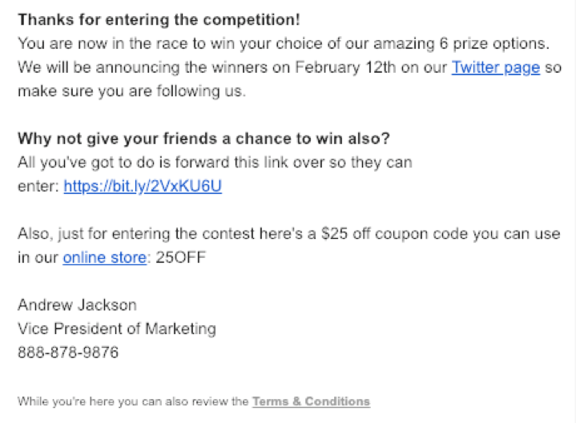This screenshot has height=423, width=576.
Task: Click the 'make sure you are following us' line
Action: click(131, 91)
